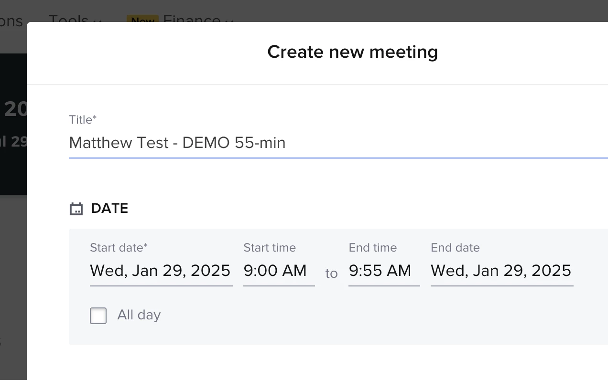The image size is (608, 380).
Task: Open the Finance menu in top navigation
Action: coord(192,19)
